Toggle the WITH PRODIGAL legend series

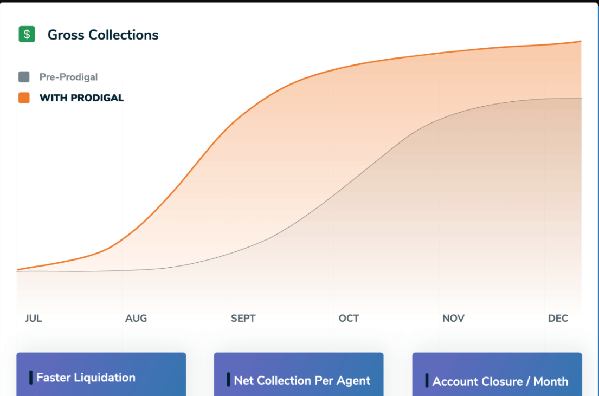click(81, 98)
